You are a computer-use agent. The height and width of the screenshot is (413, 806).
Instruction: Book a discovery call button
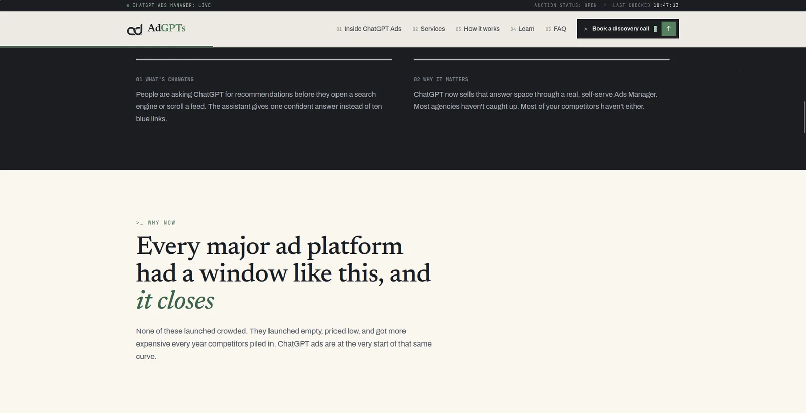(x=628, y=29)
